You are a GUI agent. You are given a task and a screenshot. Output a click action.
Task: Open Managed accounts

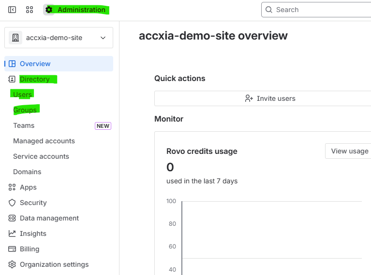pos(44,141)
